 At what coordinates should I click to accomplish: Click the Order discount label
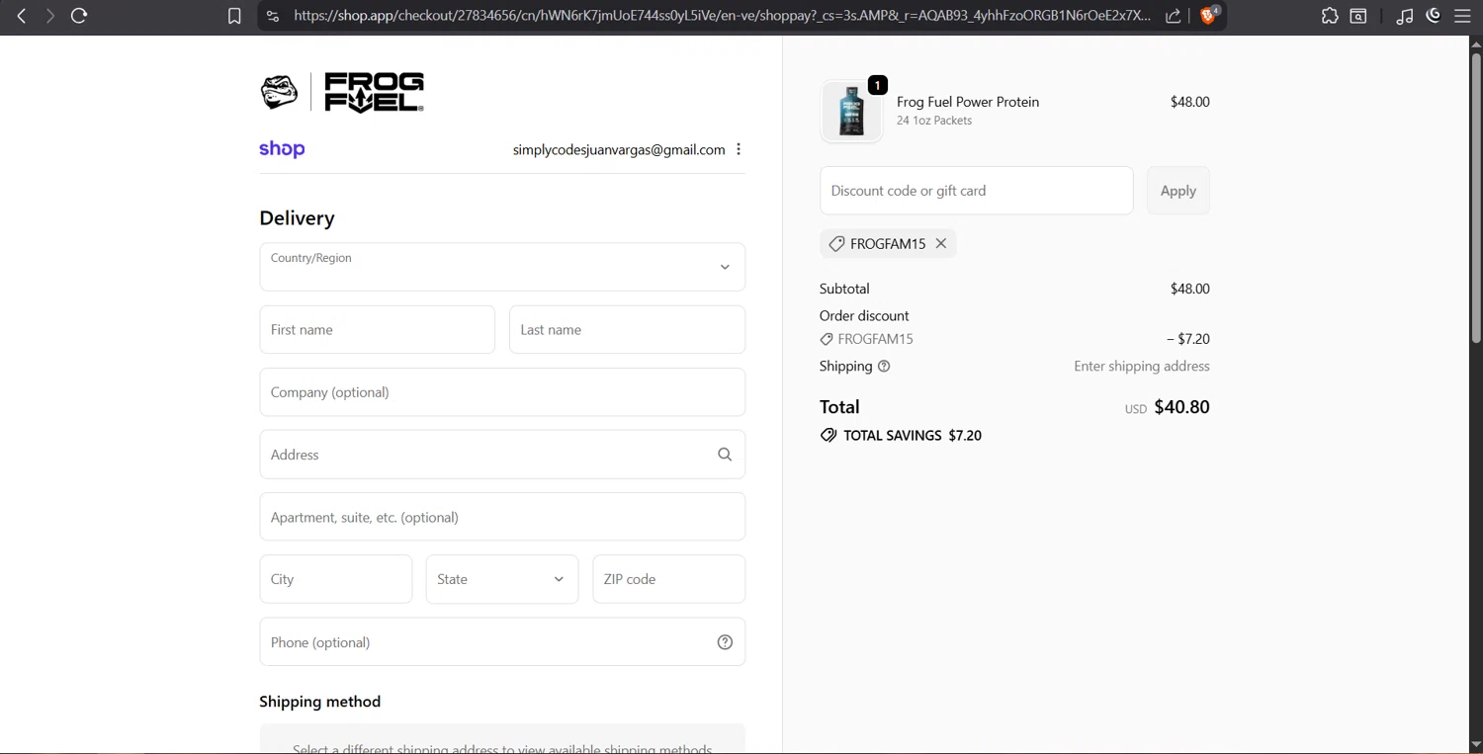pos(864,316)
